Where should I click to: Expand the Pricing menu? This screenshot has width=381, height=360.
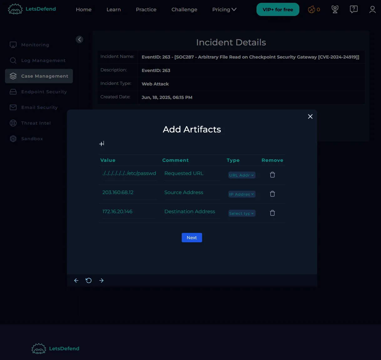(224, 9)
